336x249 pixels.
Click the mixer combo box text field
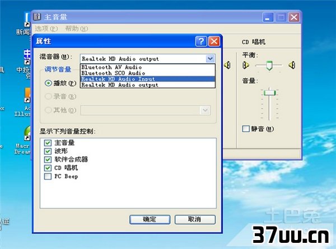point(143,59)
